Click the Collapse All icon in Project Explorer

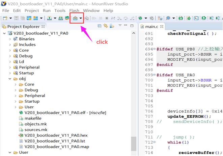pyautogui.click(x=100, y=26)
